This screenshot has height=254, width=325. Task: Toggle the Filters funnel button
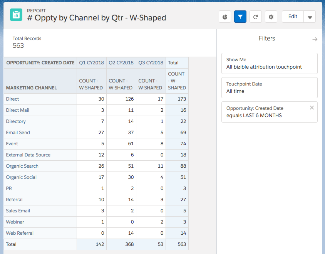click(240, 17)
